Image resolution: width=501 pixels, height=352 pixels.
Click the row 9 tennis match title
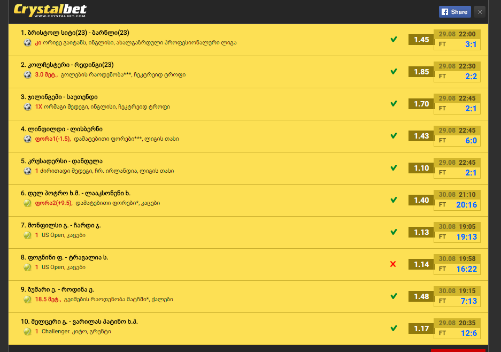click(57, 289)
